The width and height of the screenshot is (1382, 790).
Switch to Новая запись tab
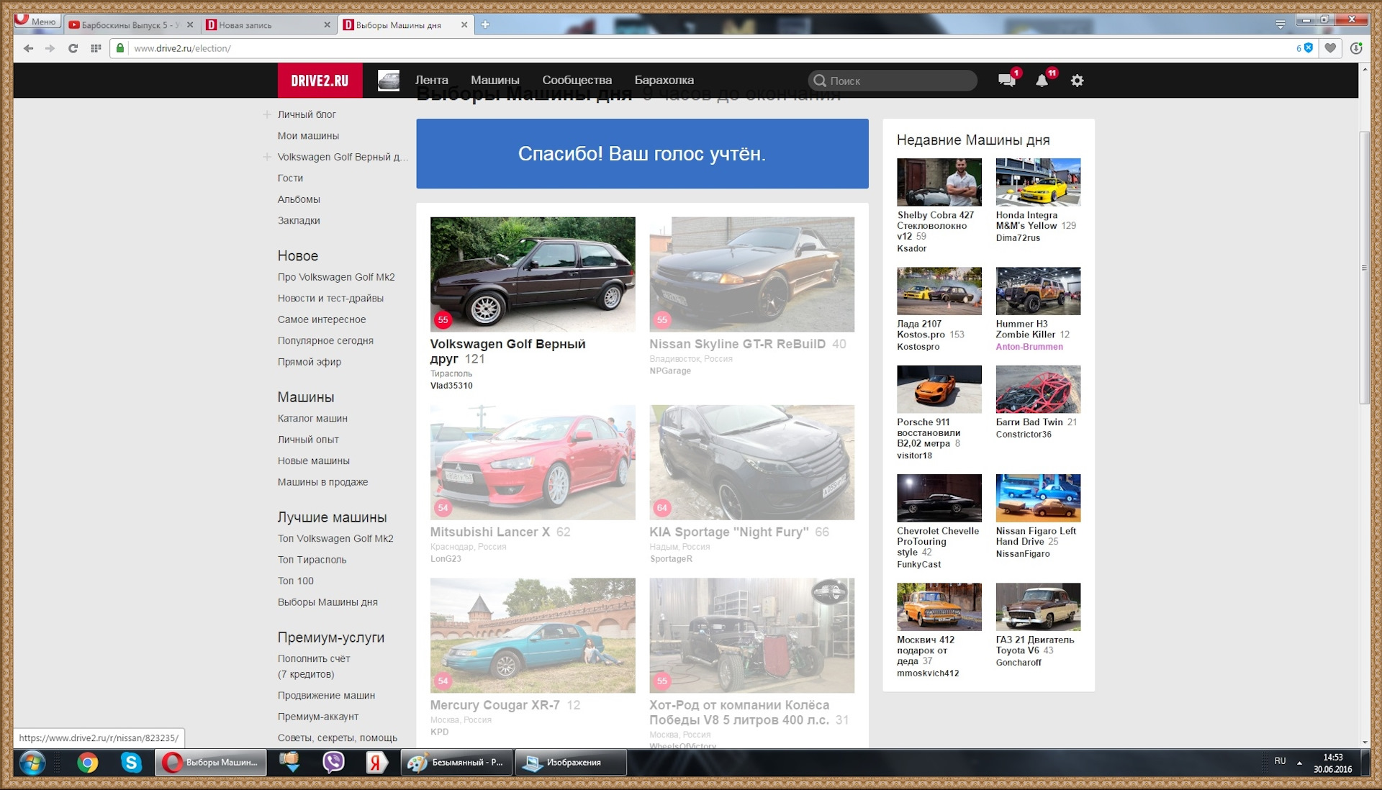tap(268, 24)
